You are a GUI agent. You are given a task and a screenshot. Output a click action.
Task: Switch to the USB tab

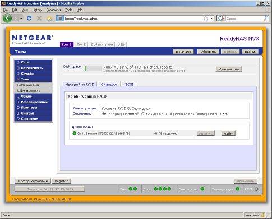(x=121, y=44)
